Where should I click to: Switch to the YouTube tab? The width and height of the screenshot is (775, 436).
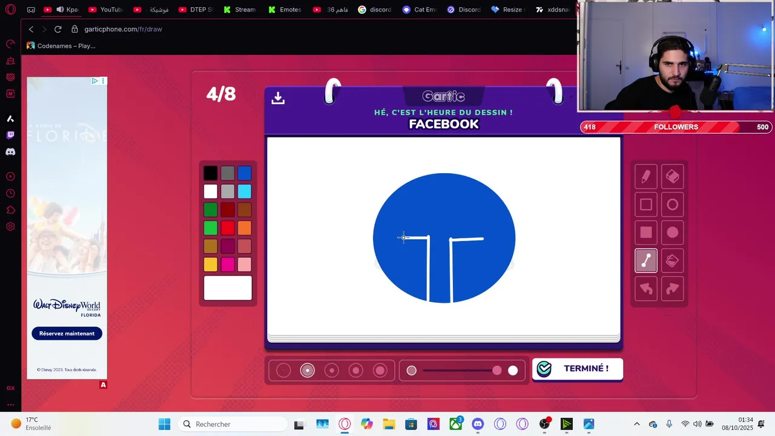pyautogui.click(x=105, y=10)
